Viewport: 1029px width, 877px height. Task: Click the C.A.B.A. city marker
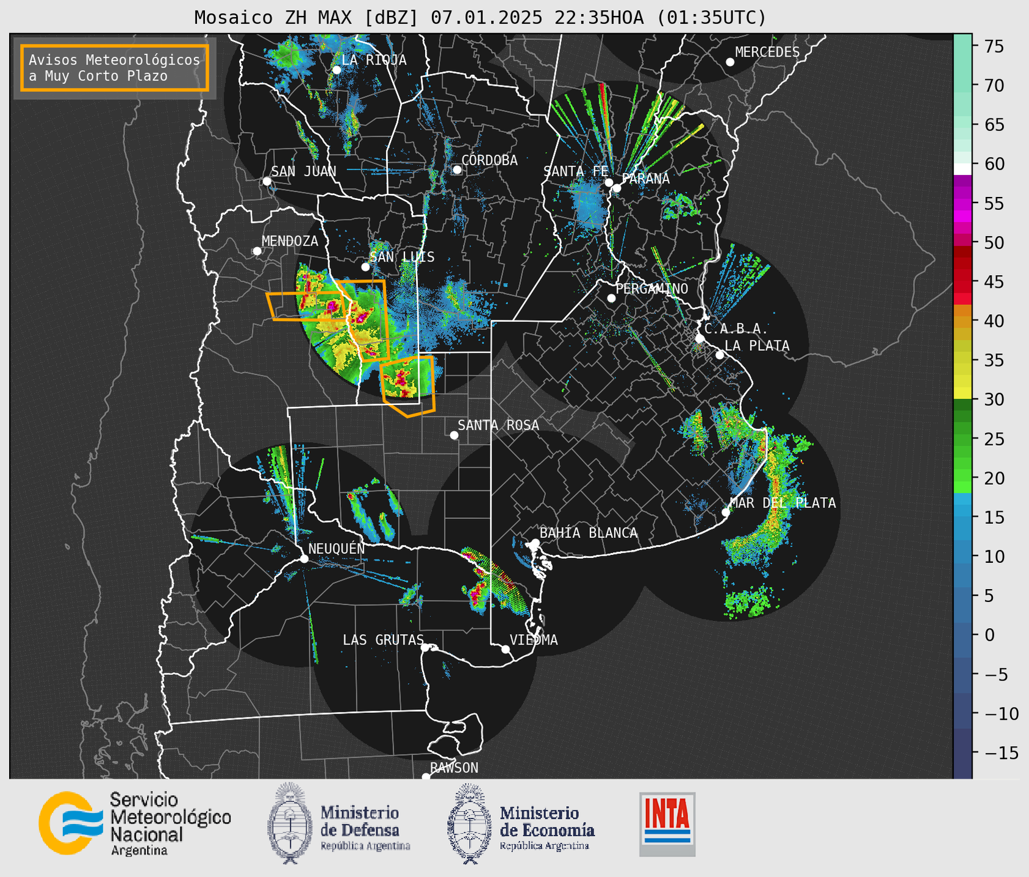(700, 338)
